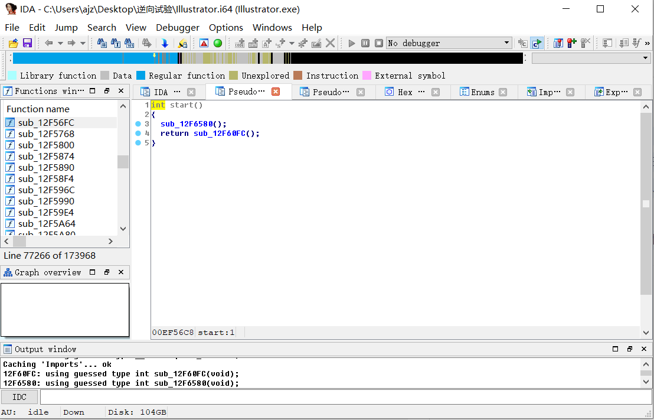Open the problems list warning icon

pos(204,43)
